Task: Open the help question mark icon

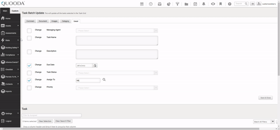Action: (230, 4)
